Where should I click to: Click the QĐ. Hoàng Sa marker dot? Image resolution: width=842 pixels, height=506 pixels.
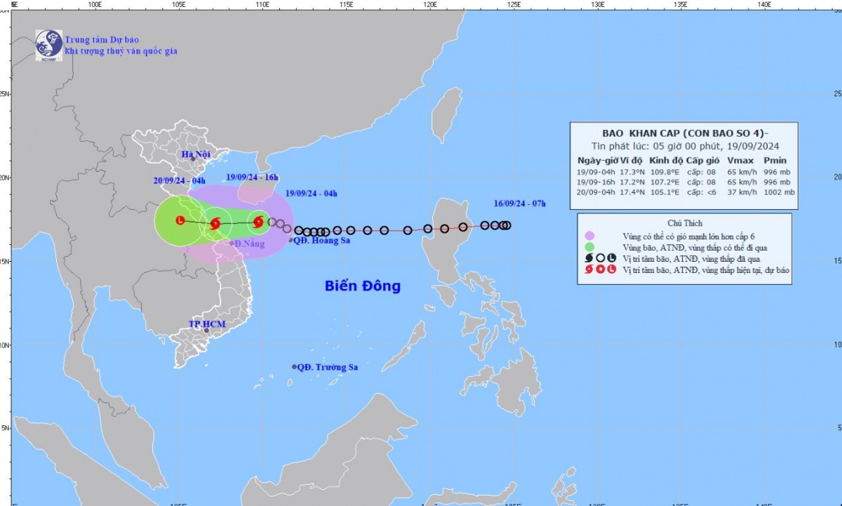(292, 241)
